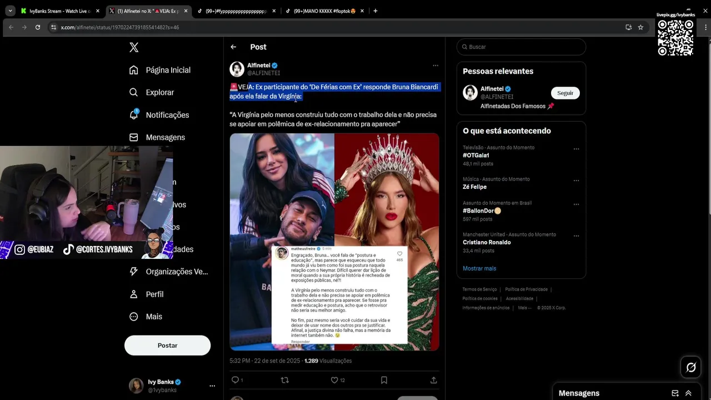Open Alfinetei avatar on the post

pos(237,69)
